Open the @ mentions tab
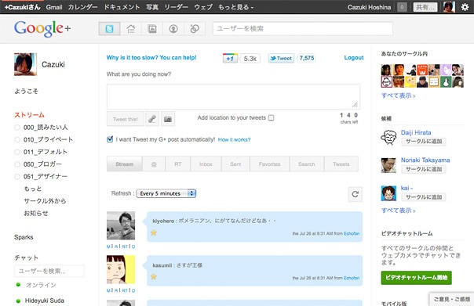This screenshot has height=306, width=474. click(x=154, y=164)
